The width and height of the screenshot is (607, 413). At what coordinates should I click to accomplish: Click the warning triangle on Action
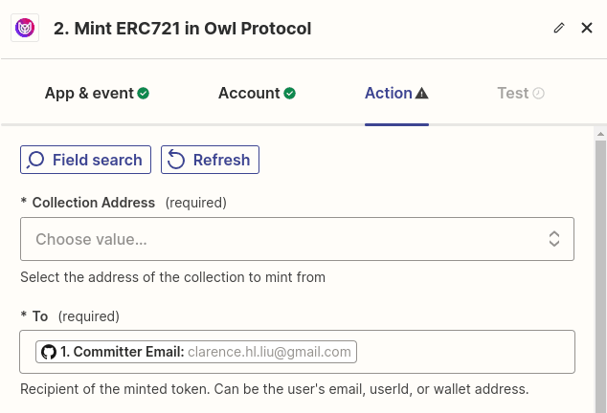[422, 94]
